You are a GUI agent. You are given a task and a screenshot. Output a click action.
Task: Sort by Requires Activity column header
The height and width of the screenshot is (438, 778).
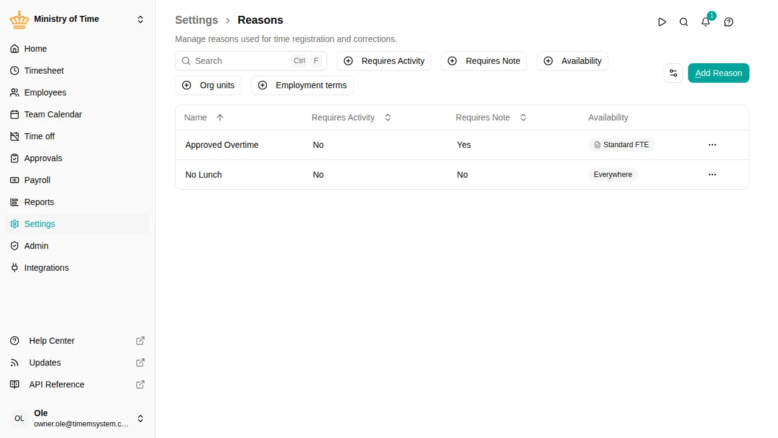(351, 117)
